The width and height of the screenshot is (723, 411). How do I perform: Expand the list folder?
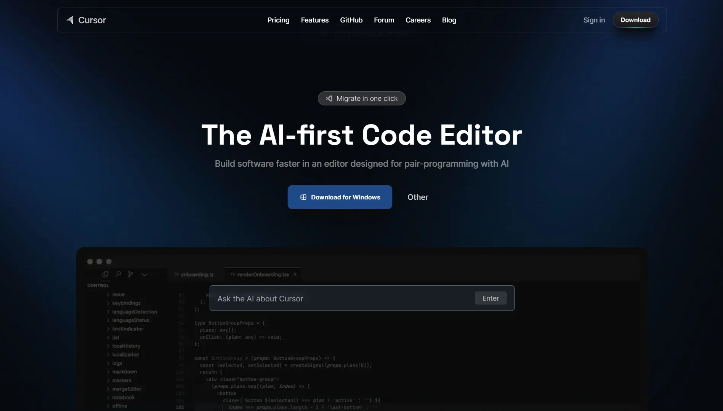[x=113, y=338]
